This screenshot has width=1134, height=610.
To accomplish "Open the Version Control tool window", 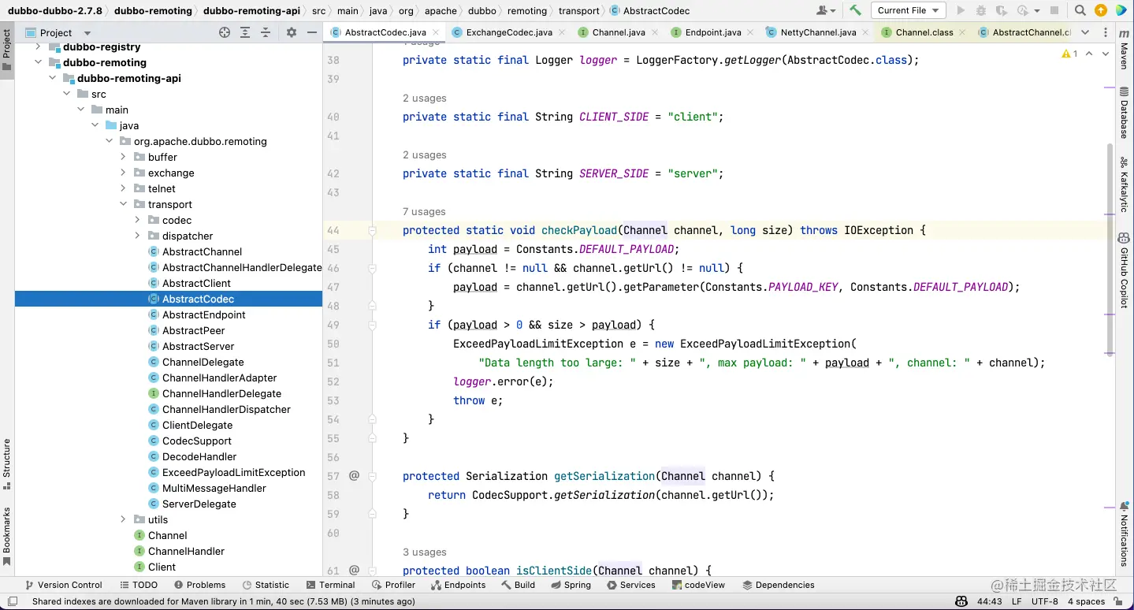I will pos(63,585).
